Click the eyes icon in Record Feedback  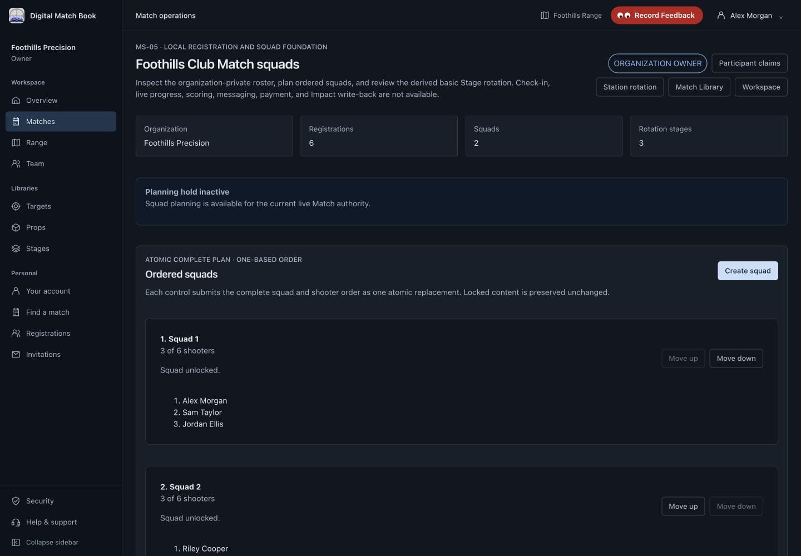click(x=624, y=16)
